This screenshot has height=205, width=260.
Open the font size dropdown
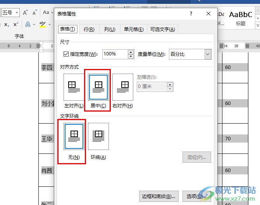pyautogui.click(x=17, y=13)
